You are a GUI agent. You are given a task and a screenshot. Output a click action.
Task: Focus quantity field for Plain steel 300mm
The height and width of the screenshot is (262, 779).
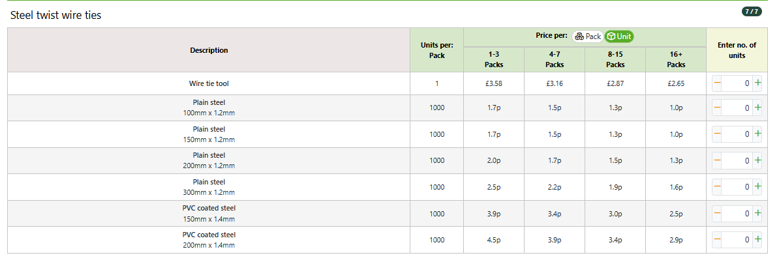pyautogui.click(x=737, y=187)
